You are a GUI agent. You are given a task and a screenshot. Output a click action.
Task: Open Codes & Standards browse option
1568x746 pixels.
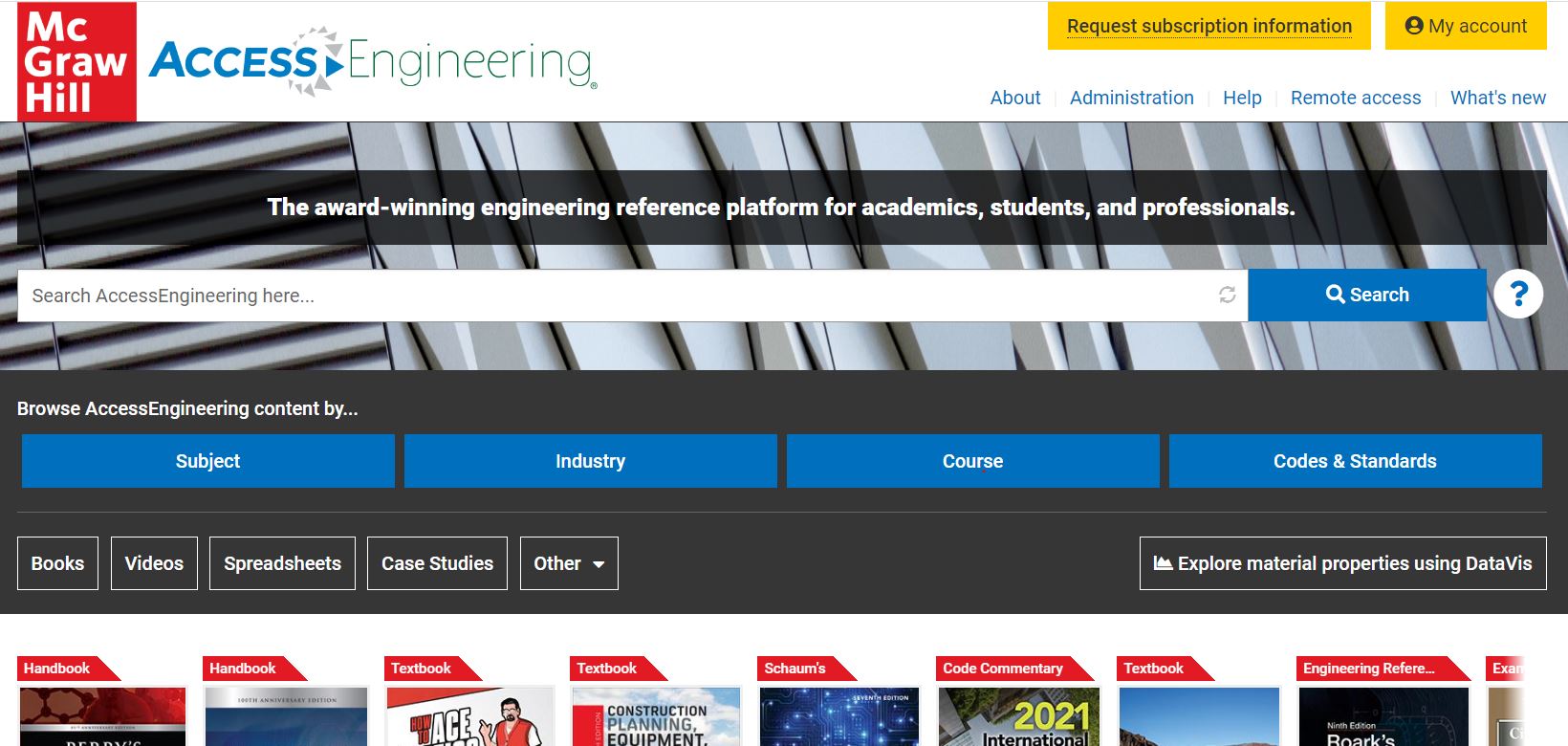(x=1355, y=461)
